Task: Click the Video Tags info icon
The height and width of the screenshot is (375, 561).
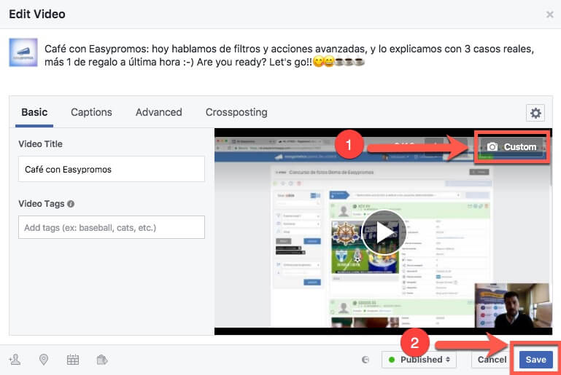Action: (x=71, y=204)
